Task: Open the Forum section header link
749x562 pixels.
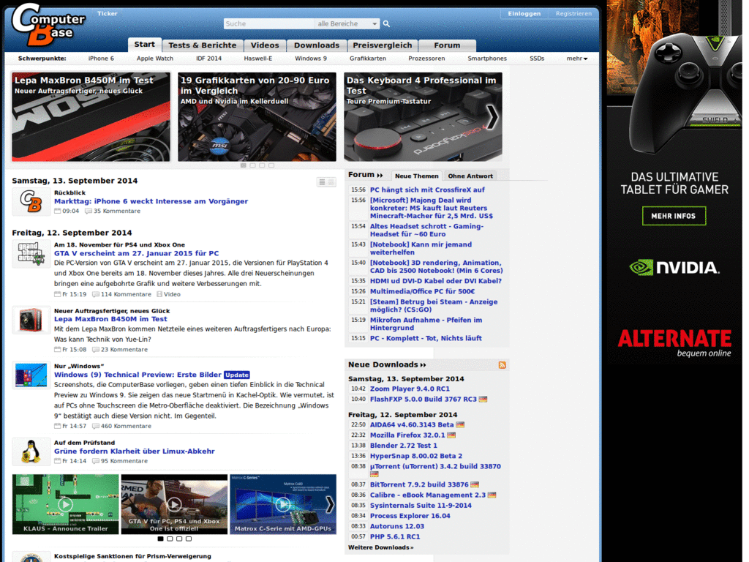Action: (x=366, y=175)
